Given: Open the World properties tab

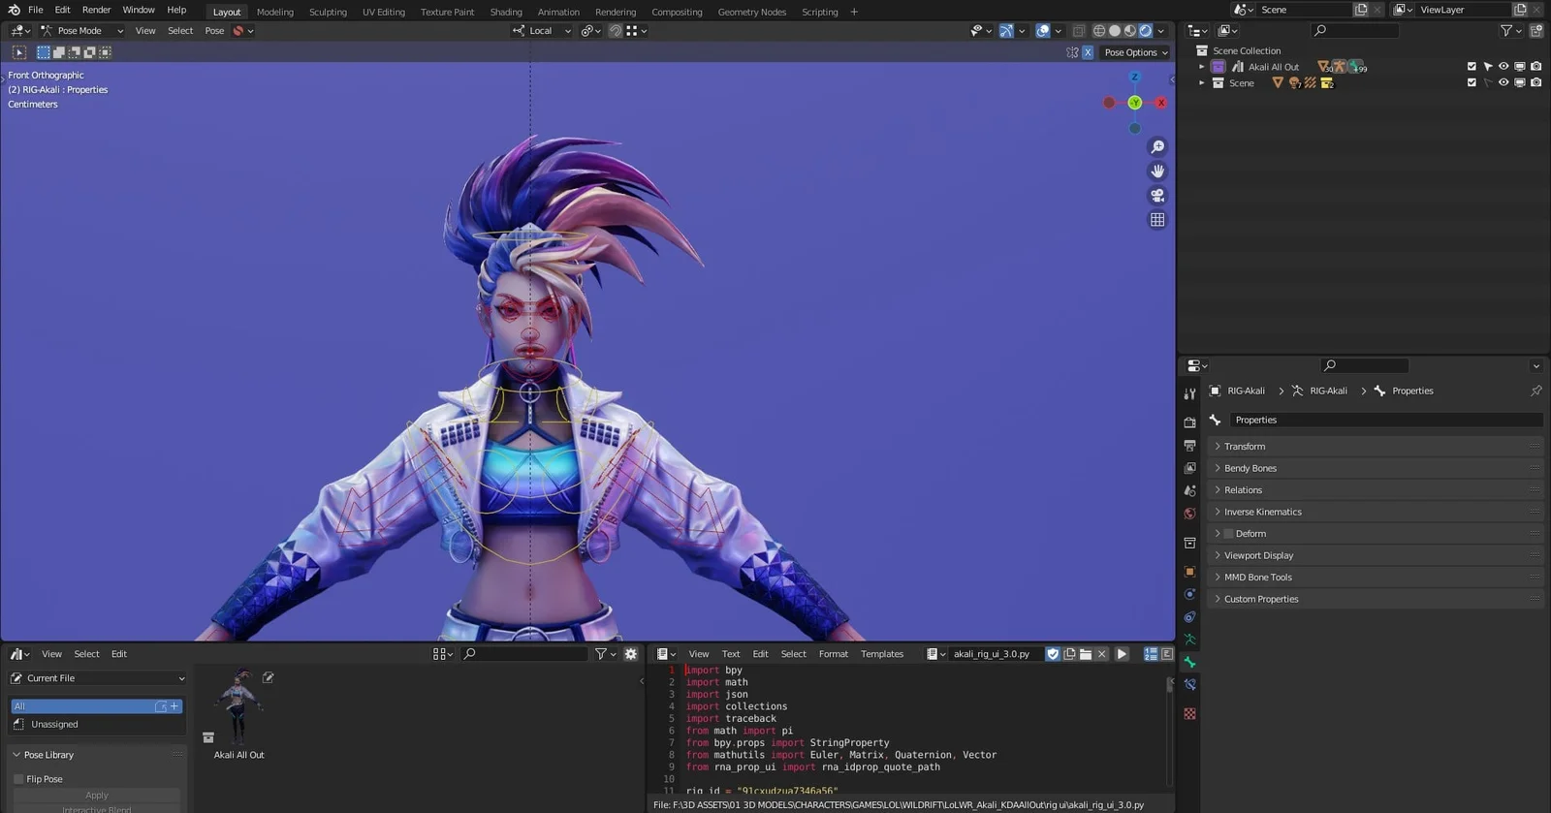Looking at the screenshot, I should pyautogui.click(x=1189, y=514).
